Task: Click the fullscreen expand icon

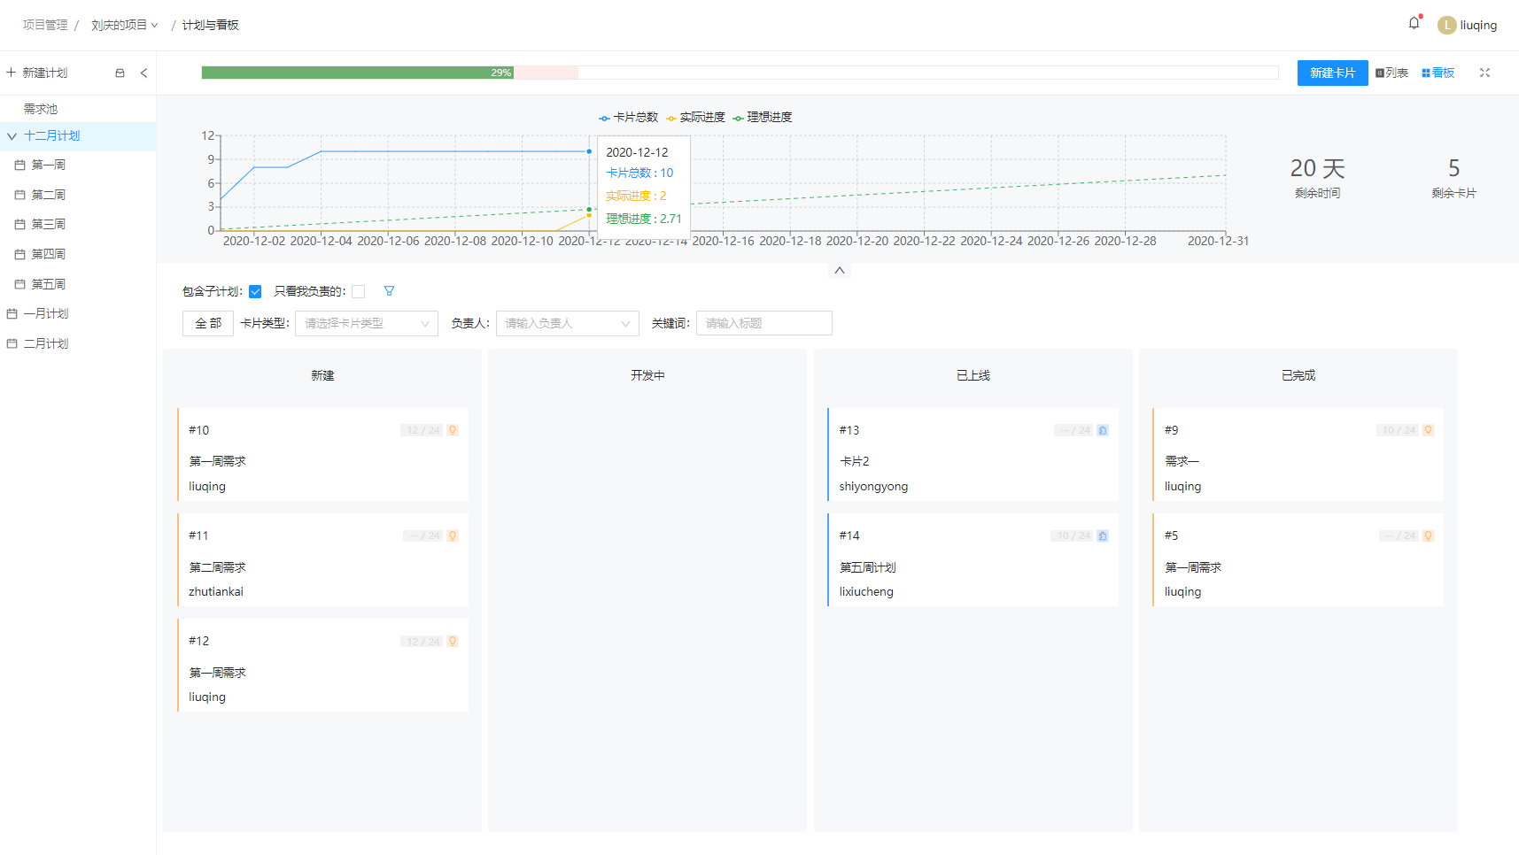Action: point(1484,73)
